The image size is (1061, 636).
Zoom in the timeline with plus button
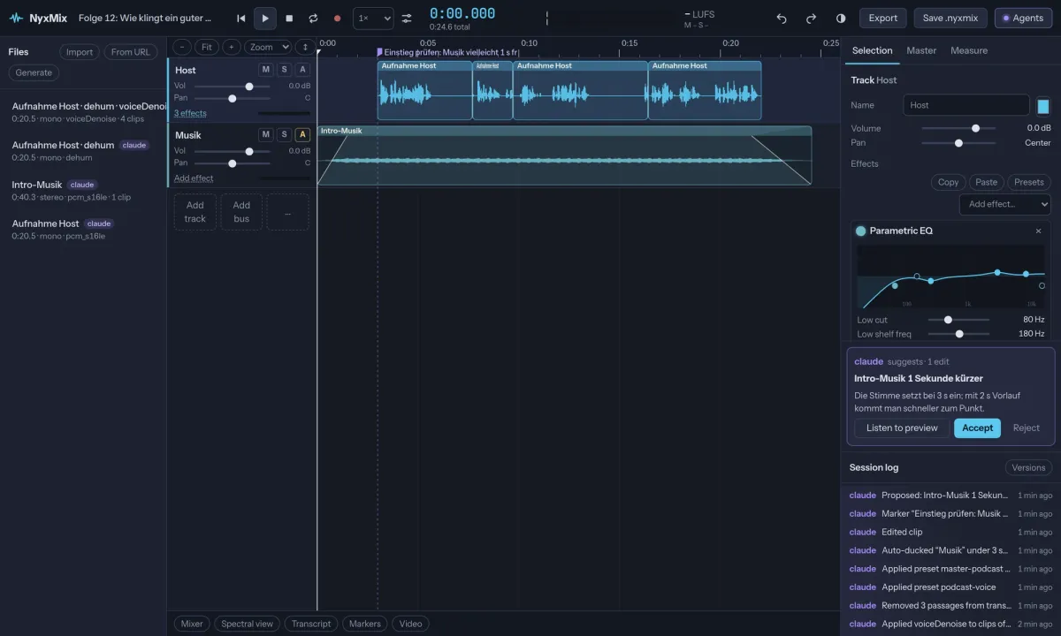[x=231, y=47]
